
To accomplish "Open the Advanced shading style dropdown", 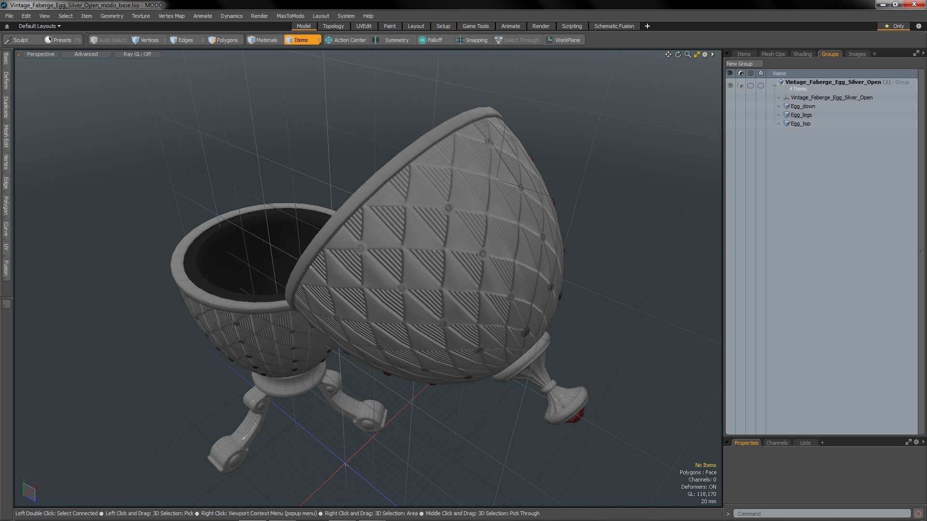I will [86, 54].
